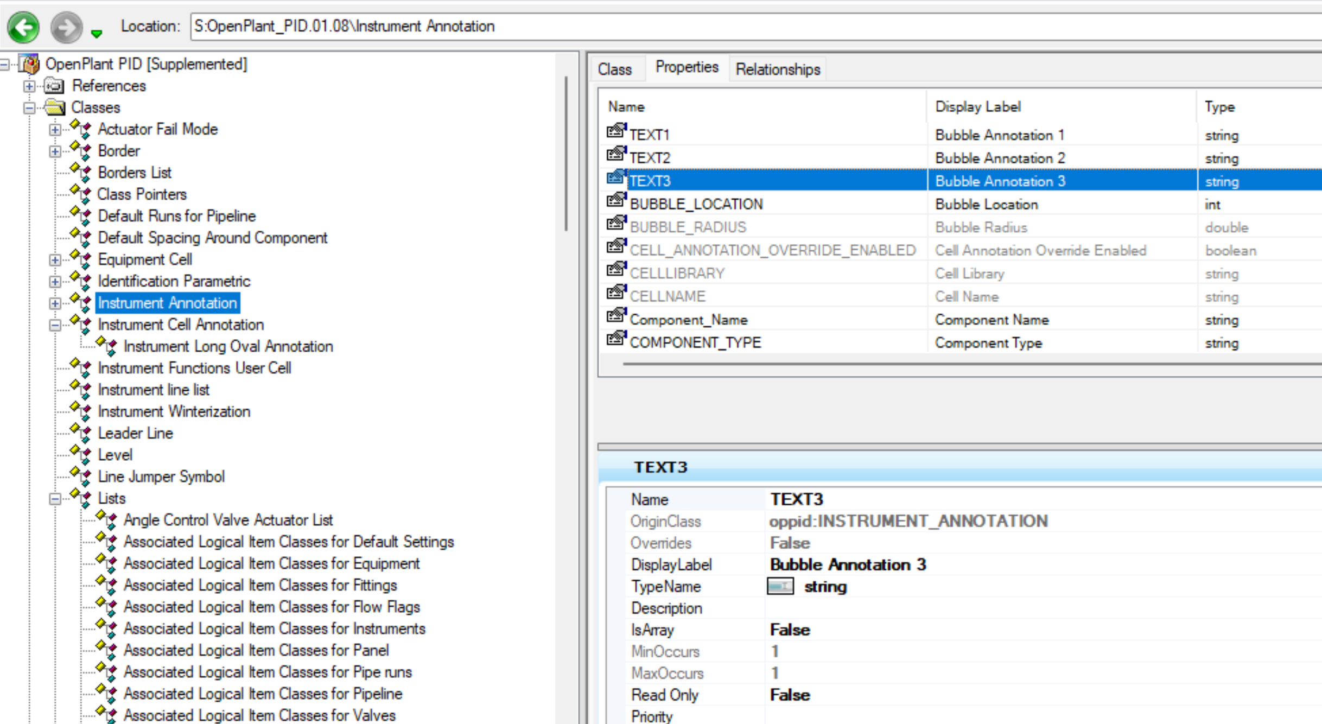Click the OpenPlant PID schema root icon
Viewport: 1322px width, 724px height.
point(29,64)
